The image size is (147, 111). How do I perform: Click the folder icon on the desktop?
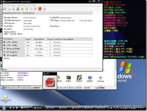[x=6, y=97]
